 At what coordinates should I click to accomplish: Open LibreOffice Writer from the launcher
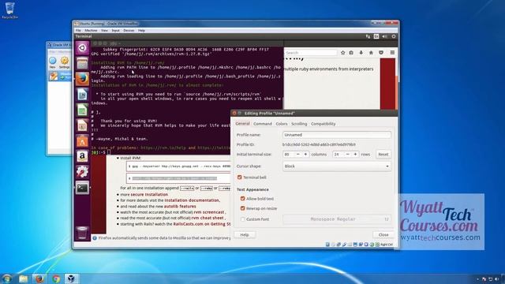pos(82,95)
